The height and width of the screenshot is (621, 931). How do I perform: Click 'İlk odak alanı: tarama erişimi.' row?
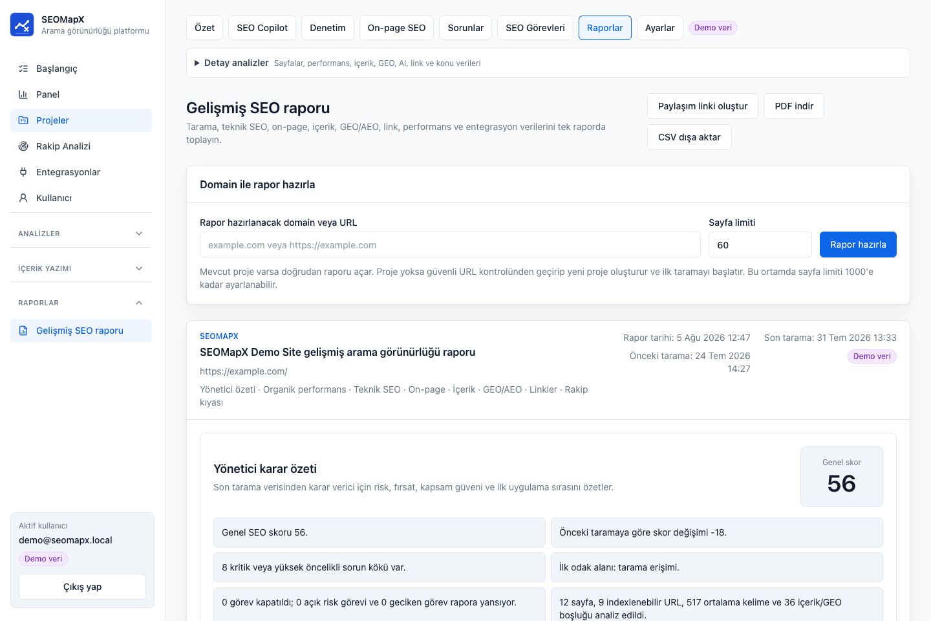pyautogui.click(x=717, y=567)
